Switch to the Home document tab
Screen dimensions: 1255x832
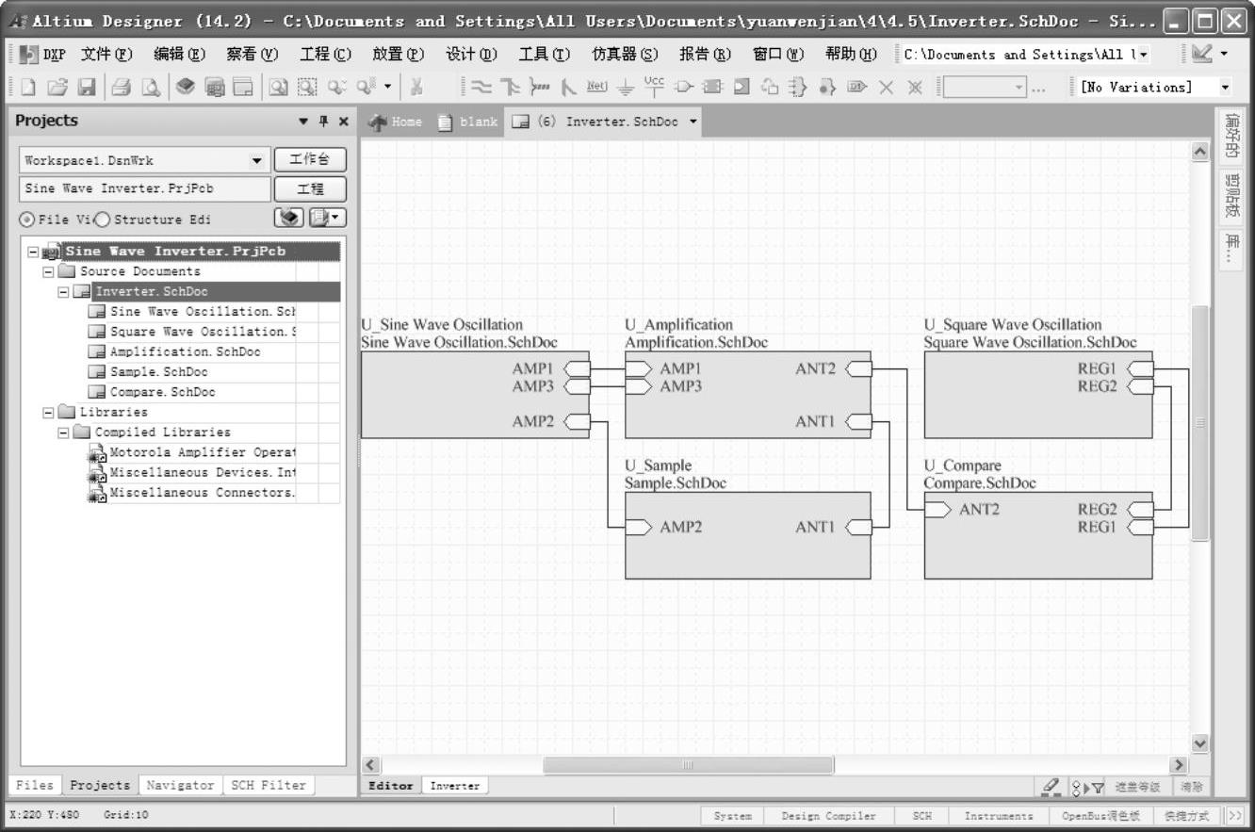click(x=396, y=122)
